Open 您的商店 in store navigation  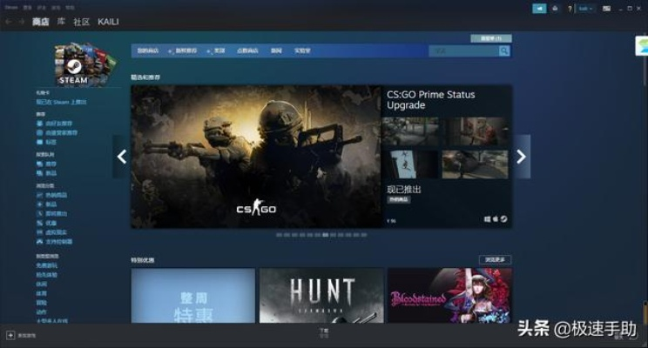click(x=147, y=50)
